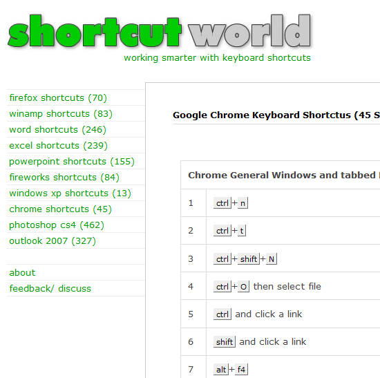
Task: Click row number 1 in shortcuts table
Action: coord(191,203)
